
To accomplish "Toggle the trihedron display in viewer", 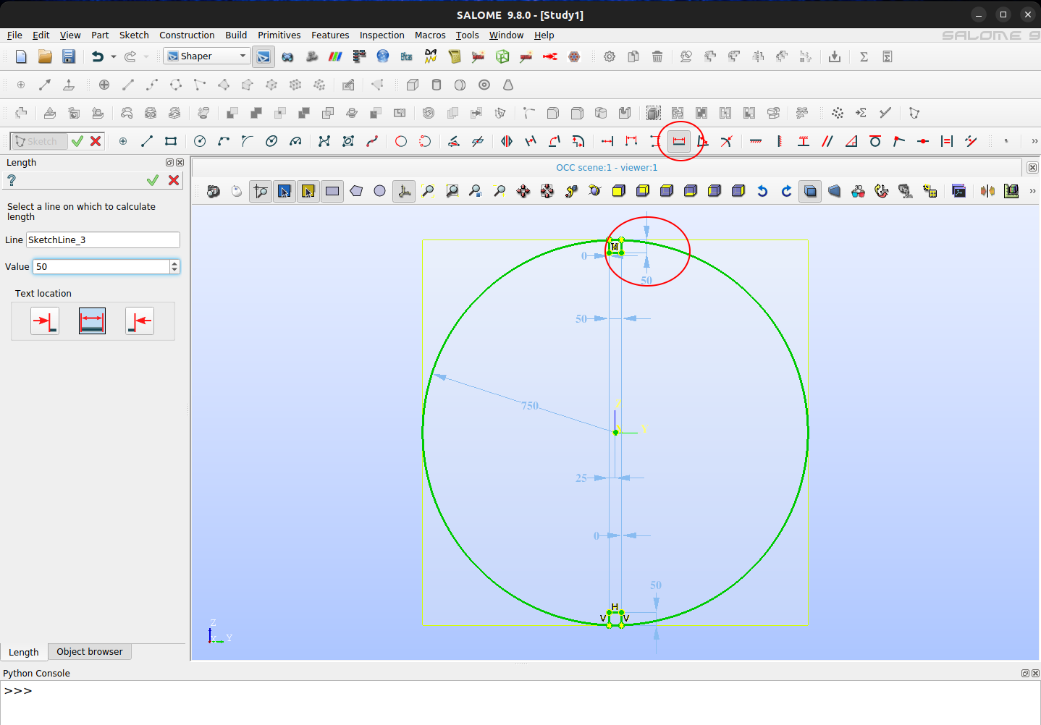I will [x=404, y=191].
